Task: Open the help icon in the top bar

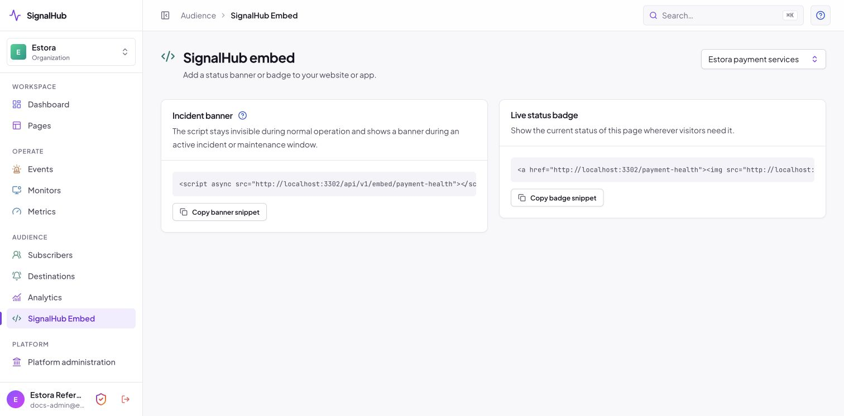Action: (821, 16)
